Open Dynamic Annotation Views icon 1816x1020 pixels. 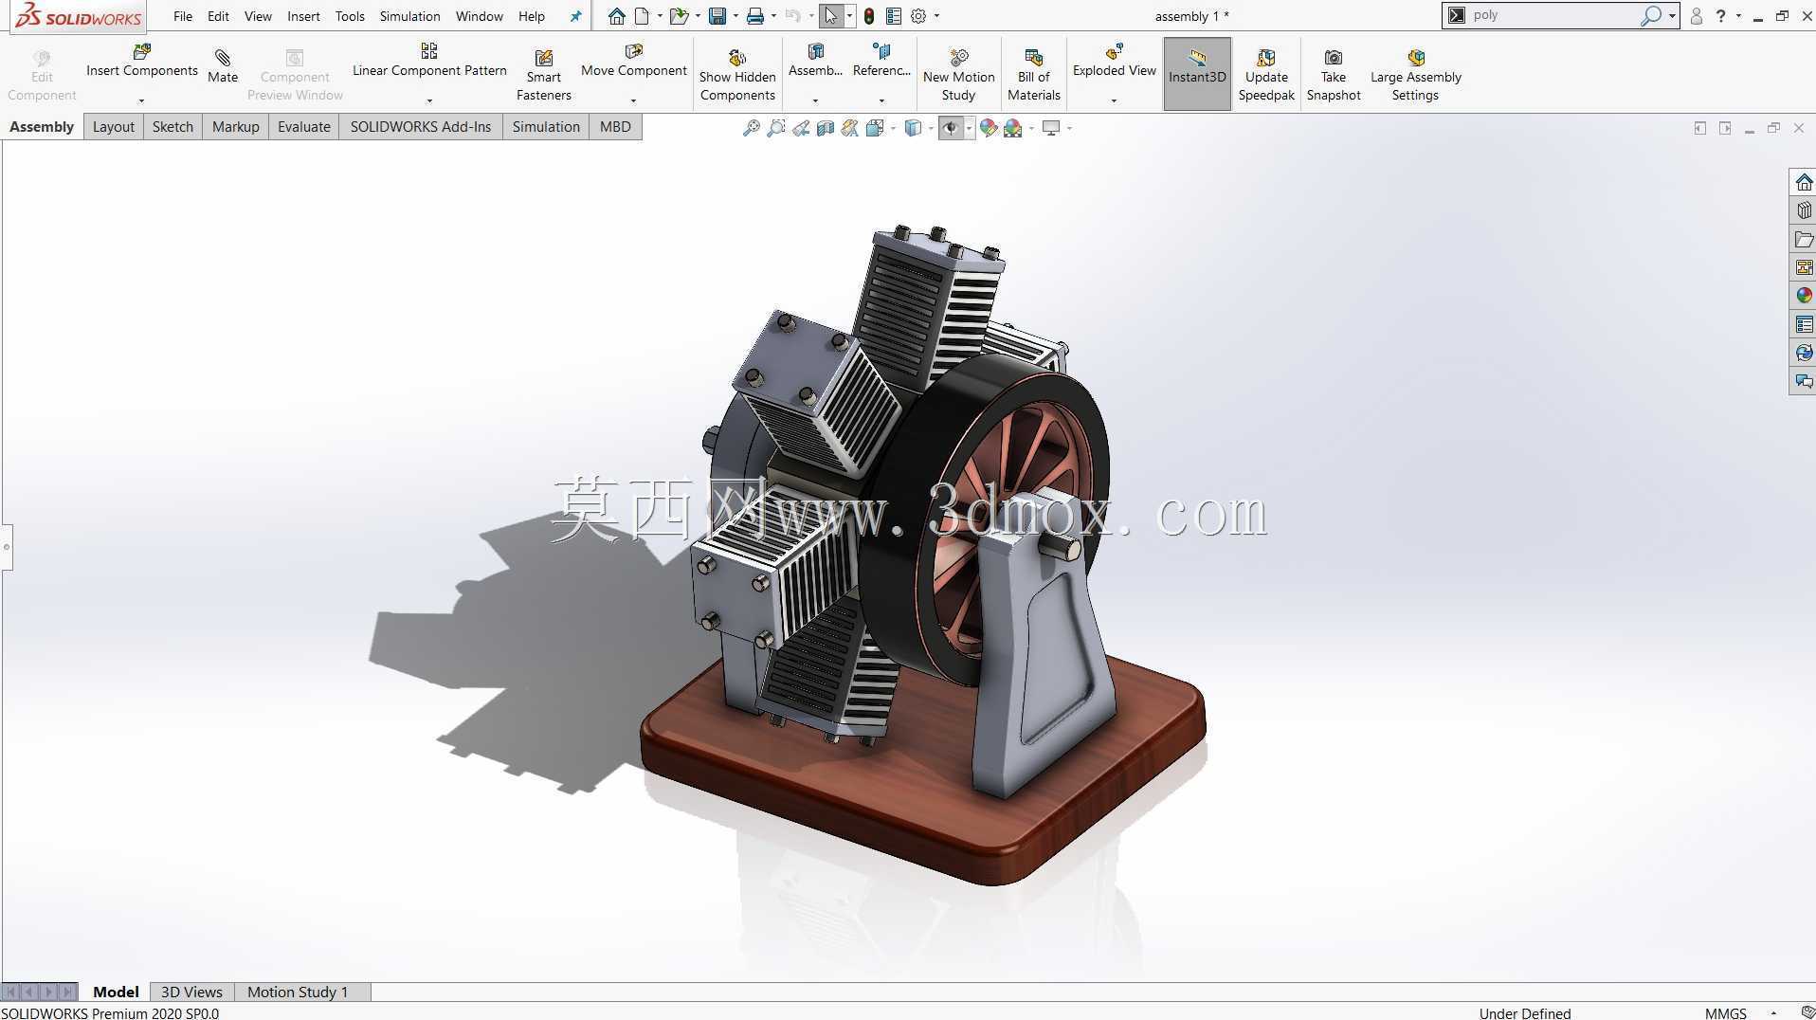coord(849,128)
